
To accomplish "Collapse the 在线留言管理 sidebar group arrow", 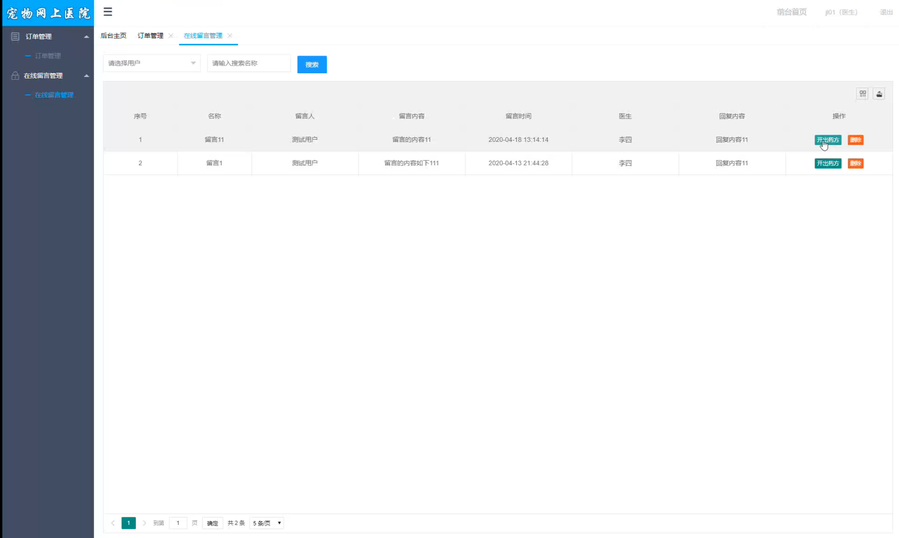I will click(86, 76).
